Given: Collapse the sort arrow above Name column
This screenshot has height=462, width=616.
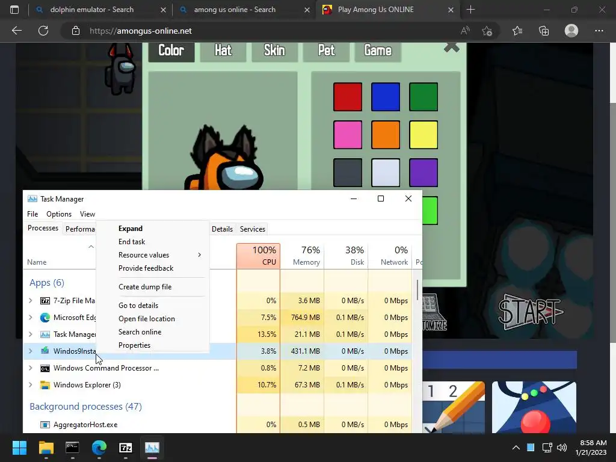Looking at the screenshot, I should coord(91,247).
